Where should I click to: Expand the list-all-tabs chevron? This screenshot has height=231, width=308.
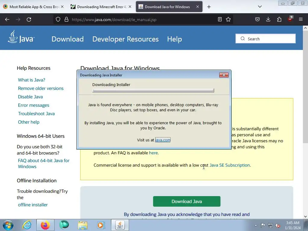[260, 7]
